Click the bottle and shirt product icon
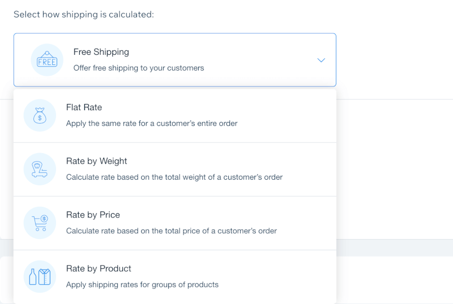Screen dimensions: 453x304 coord(40,277)
